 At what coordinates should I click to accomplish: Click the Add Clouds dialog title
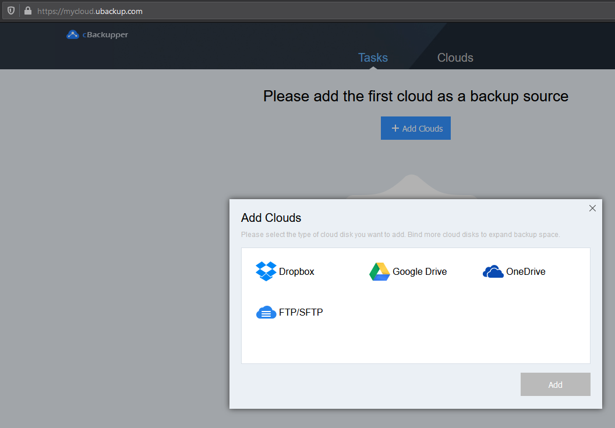271,218
